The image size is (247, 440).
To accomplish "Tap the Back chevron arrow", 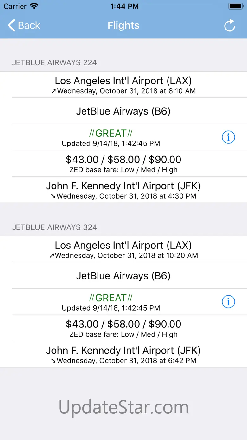I will pyautogui.click(x=11, y=25).
